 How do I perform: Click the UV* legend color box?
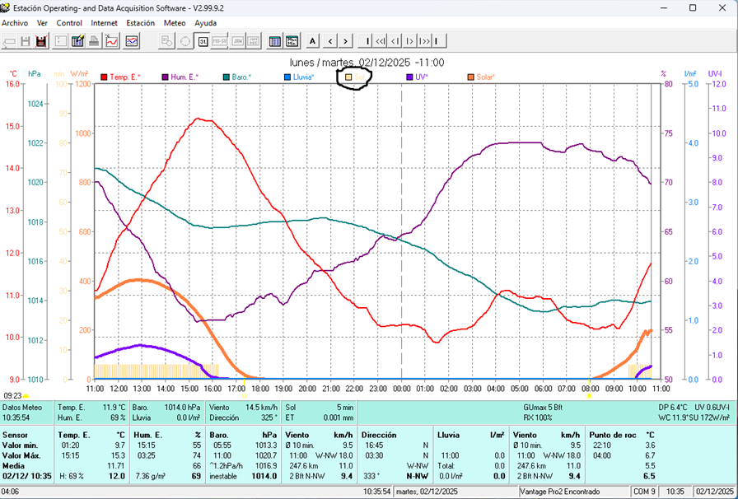click(x=409, y=77)
